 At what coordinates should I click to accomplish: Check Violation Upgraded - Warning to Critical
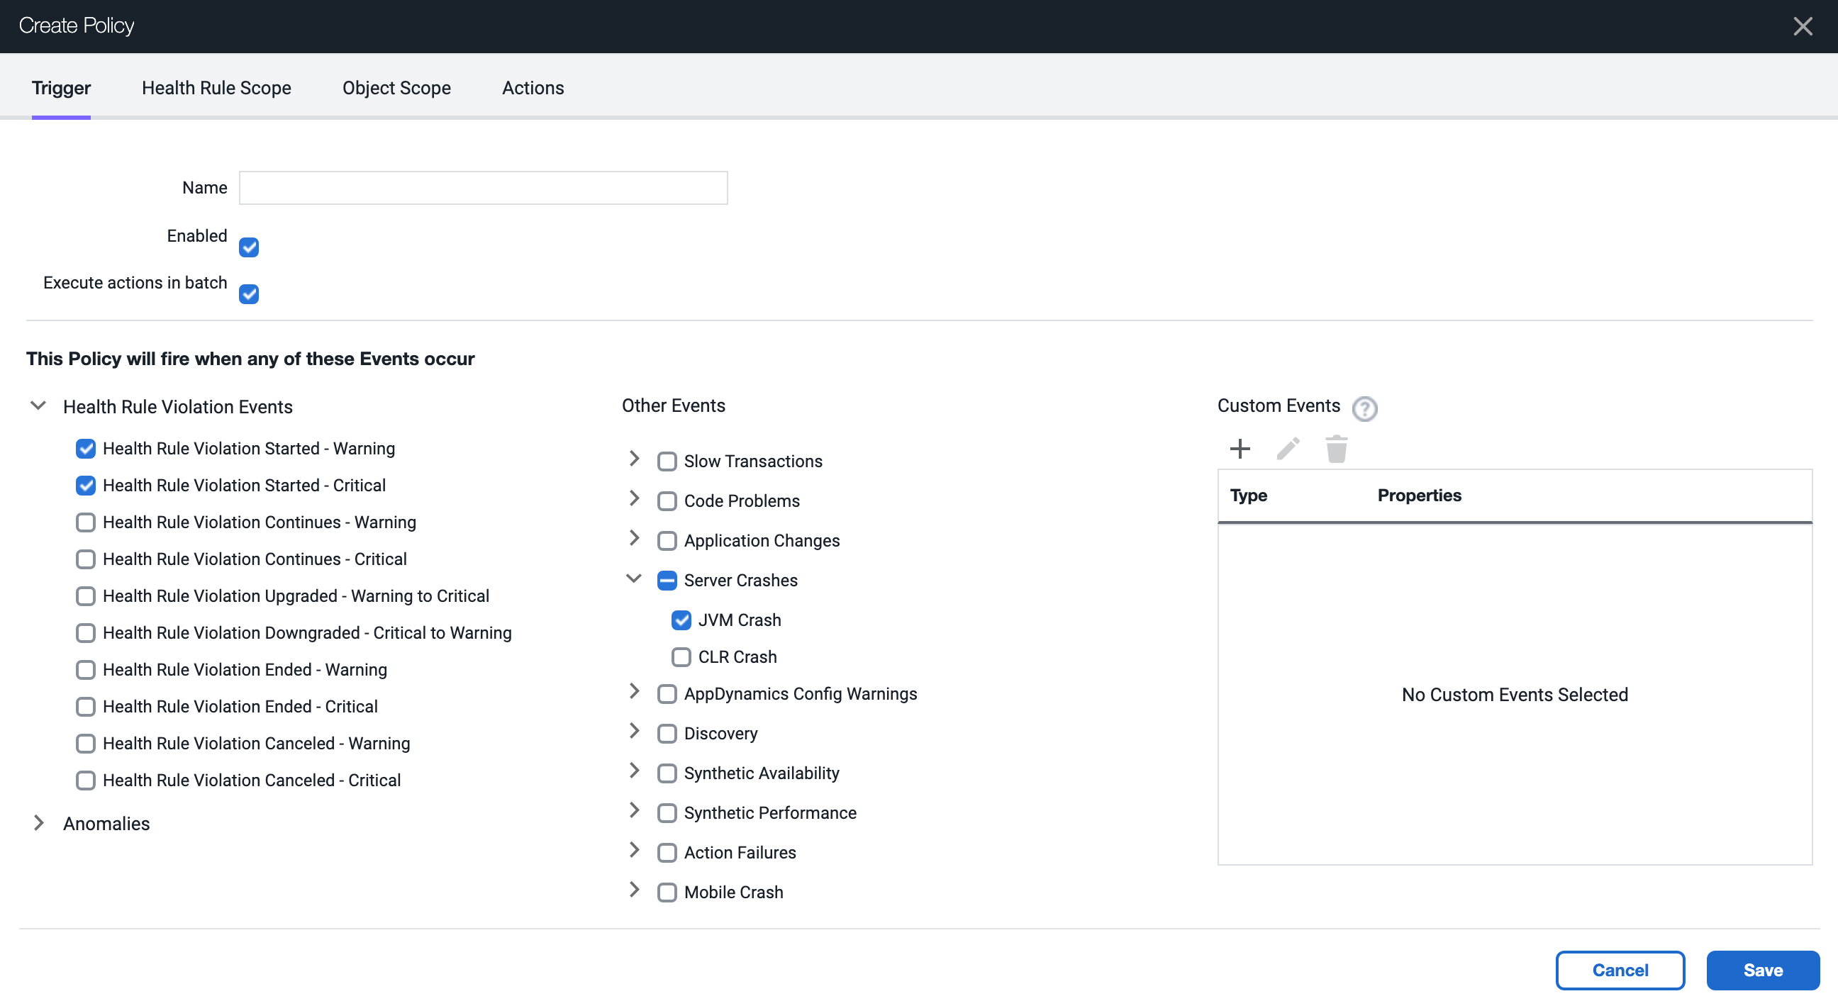tap(86, 596)
